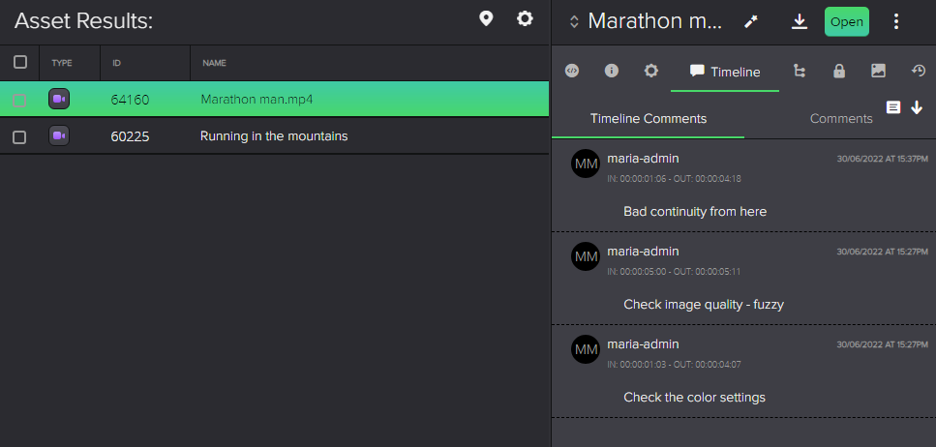Click the magic wand icon beside Marathon title
The height and width of the screenshot is (447, 936).
coord(751,22)
